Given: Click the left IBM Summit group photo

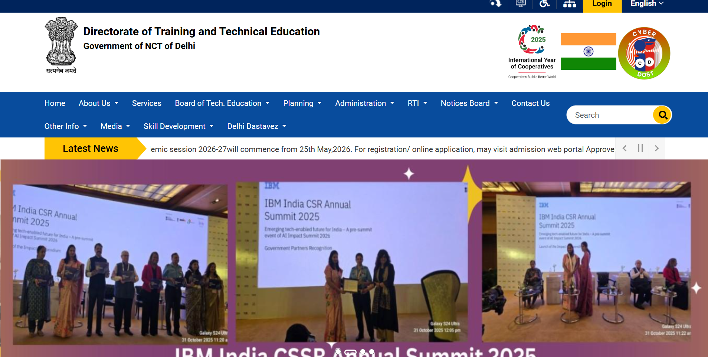Looking at the screenshot, I should coord(120,264).
